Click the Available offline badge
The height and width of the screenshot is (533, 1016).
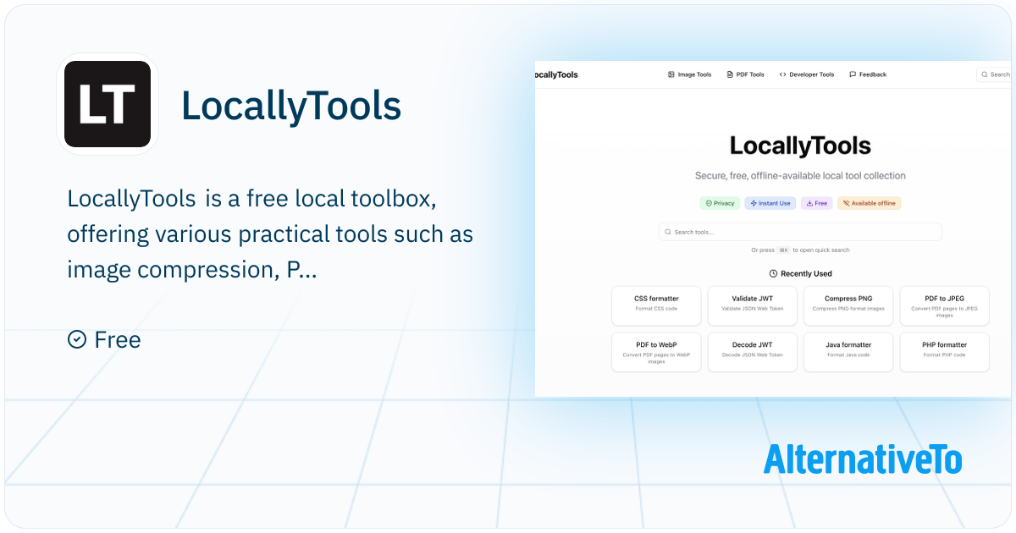tap(870, 203)
